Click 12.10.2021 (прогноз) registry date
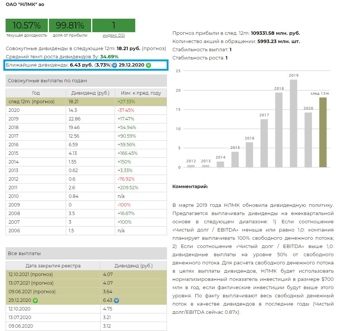The height and width of the screenshot is (331, 337). pyautogui.click(x=31, y=275)
